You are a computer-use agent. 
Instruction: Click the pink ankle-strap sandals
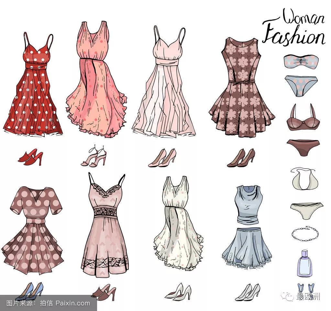click(x=94, y=156)
